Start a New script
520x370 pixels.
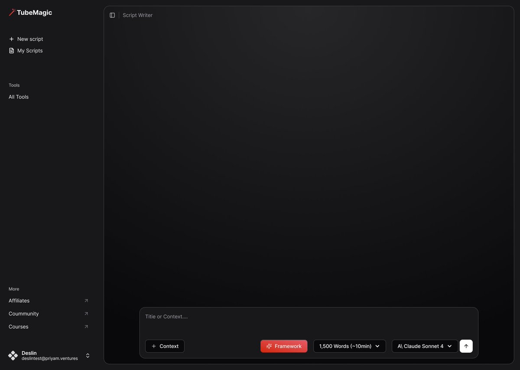(x=26, y=39)
